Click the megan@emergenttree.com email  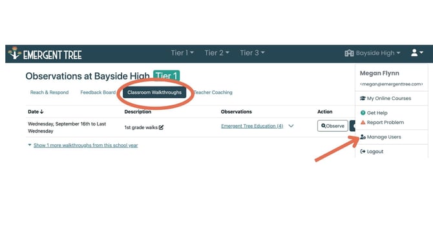(x=391, y=84)
